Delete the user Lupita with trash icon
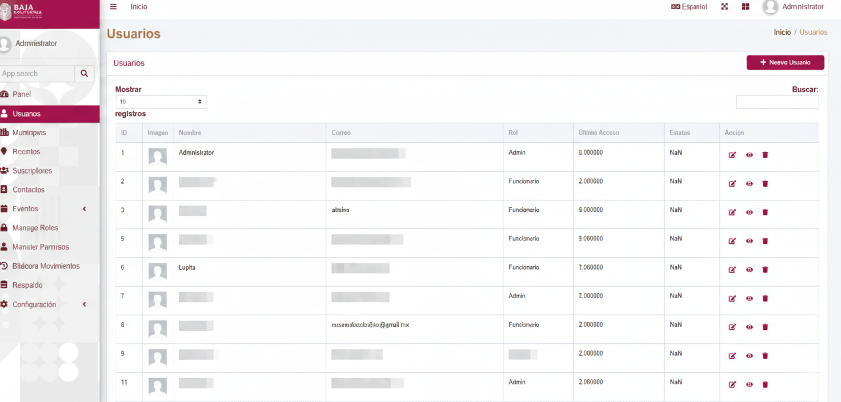Screen dimensions: 841x402 [x=765, y=270]
